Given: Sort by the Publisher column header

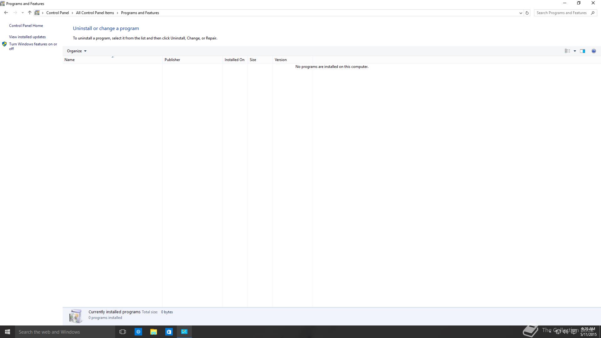Looking at the screenshot, I should coord(193,60).
